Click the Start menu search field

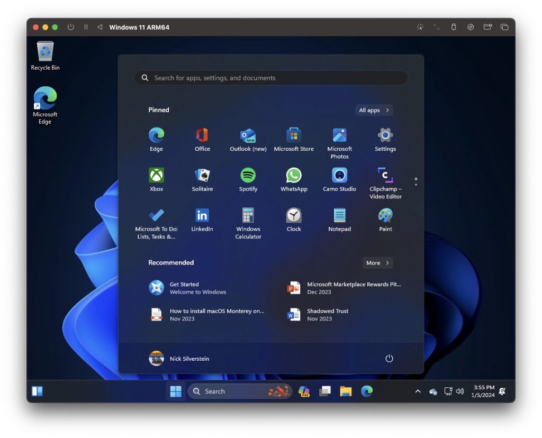[271, 78]
